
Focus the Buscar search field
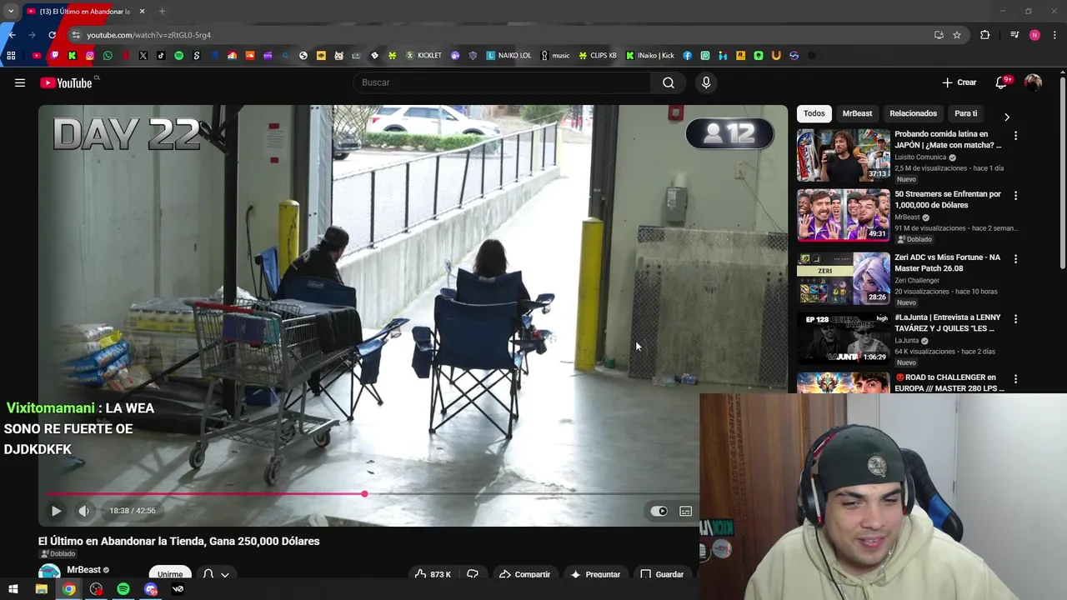503,82
